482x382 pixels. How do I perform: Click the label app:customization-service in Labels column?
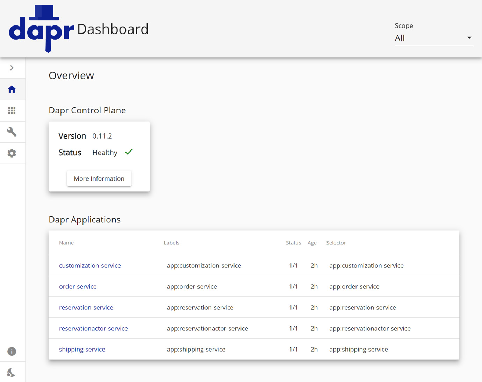point(204,265)
